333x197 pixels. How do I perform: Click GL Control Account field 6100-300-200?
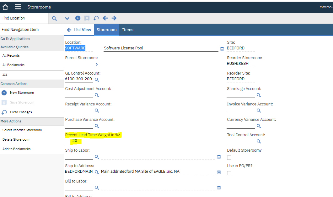click(79, 79)
